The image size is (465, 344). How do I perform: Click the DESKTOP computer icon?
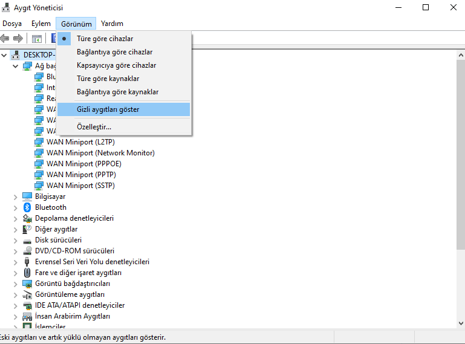(16, 55)
